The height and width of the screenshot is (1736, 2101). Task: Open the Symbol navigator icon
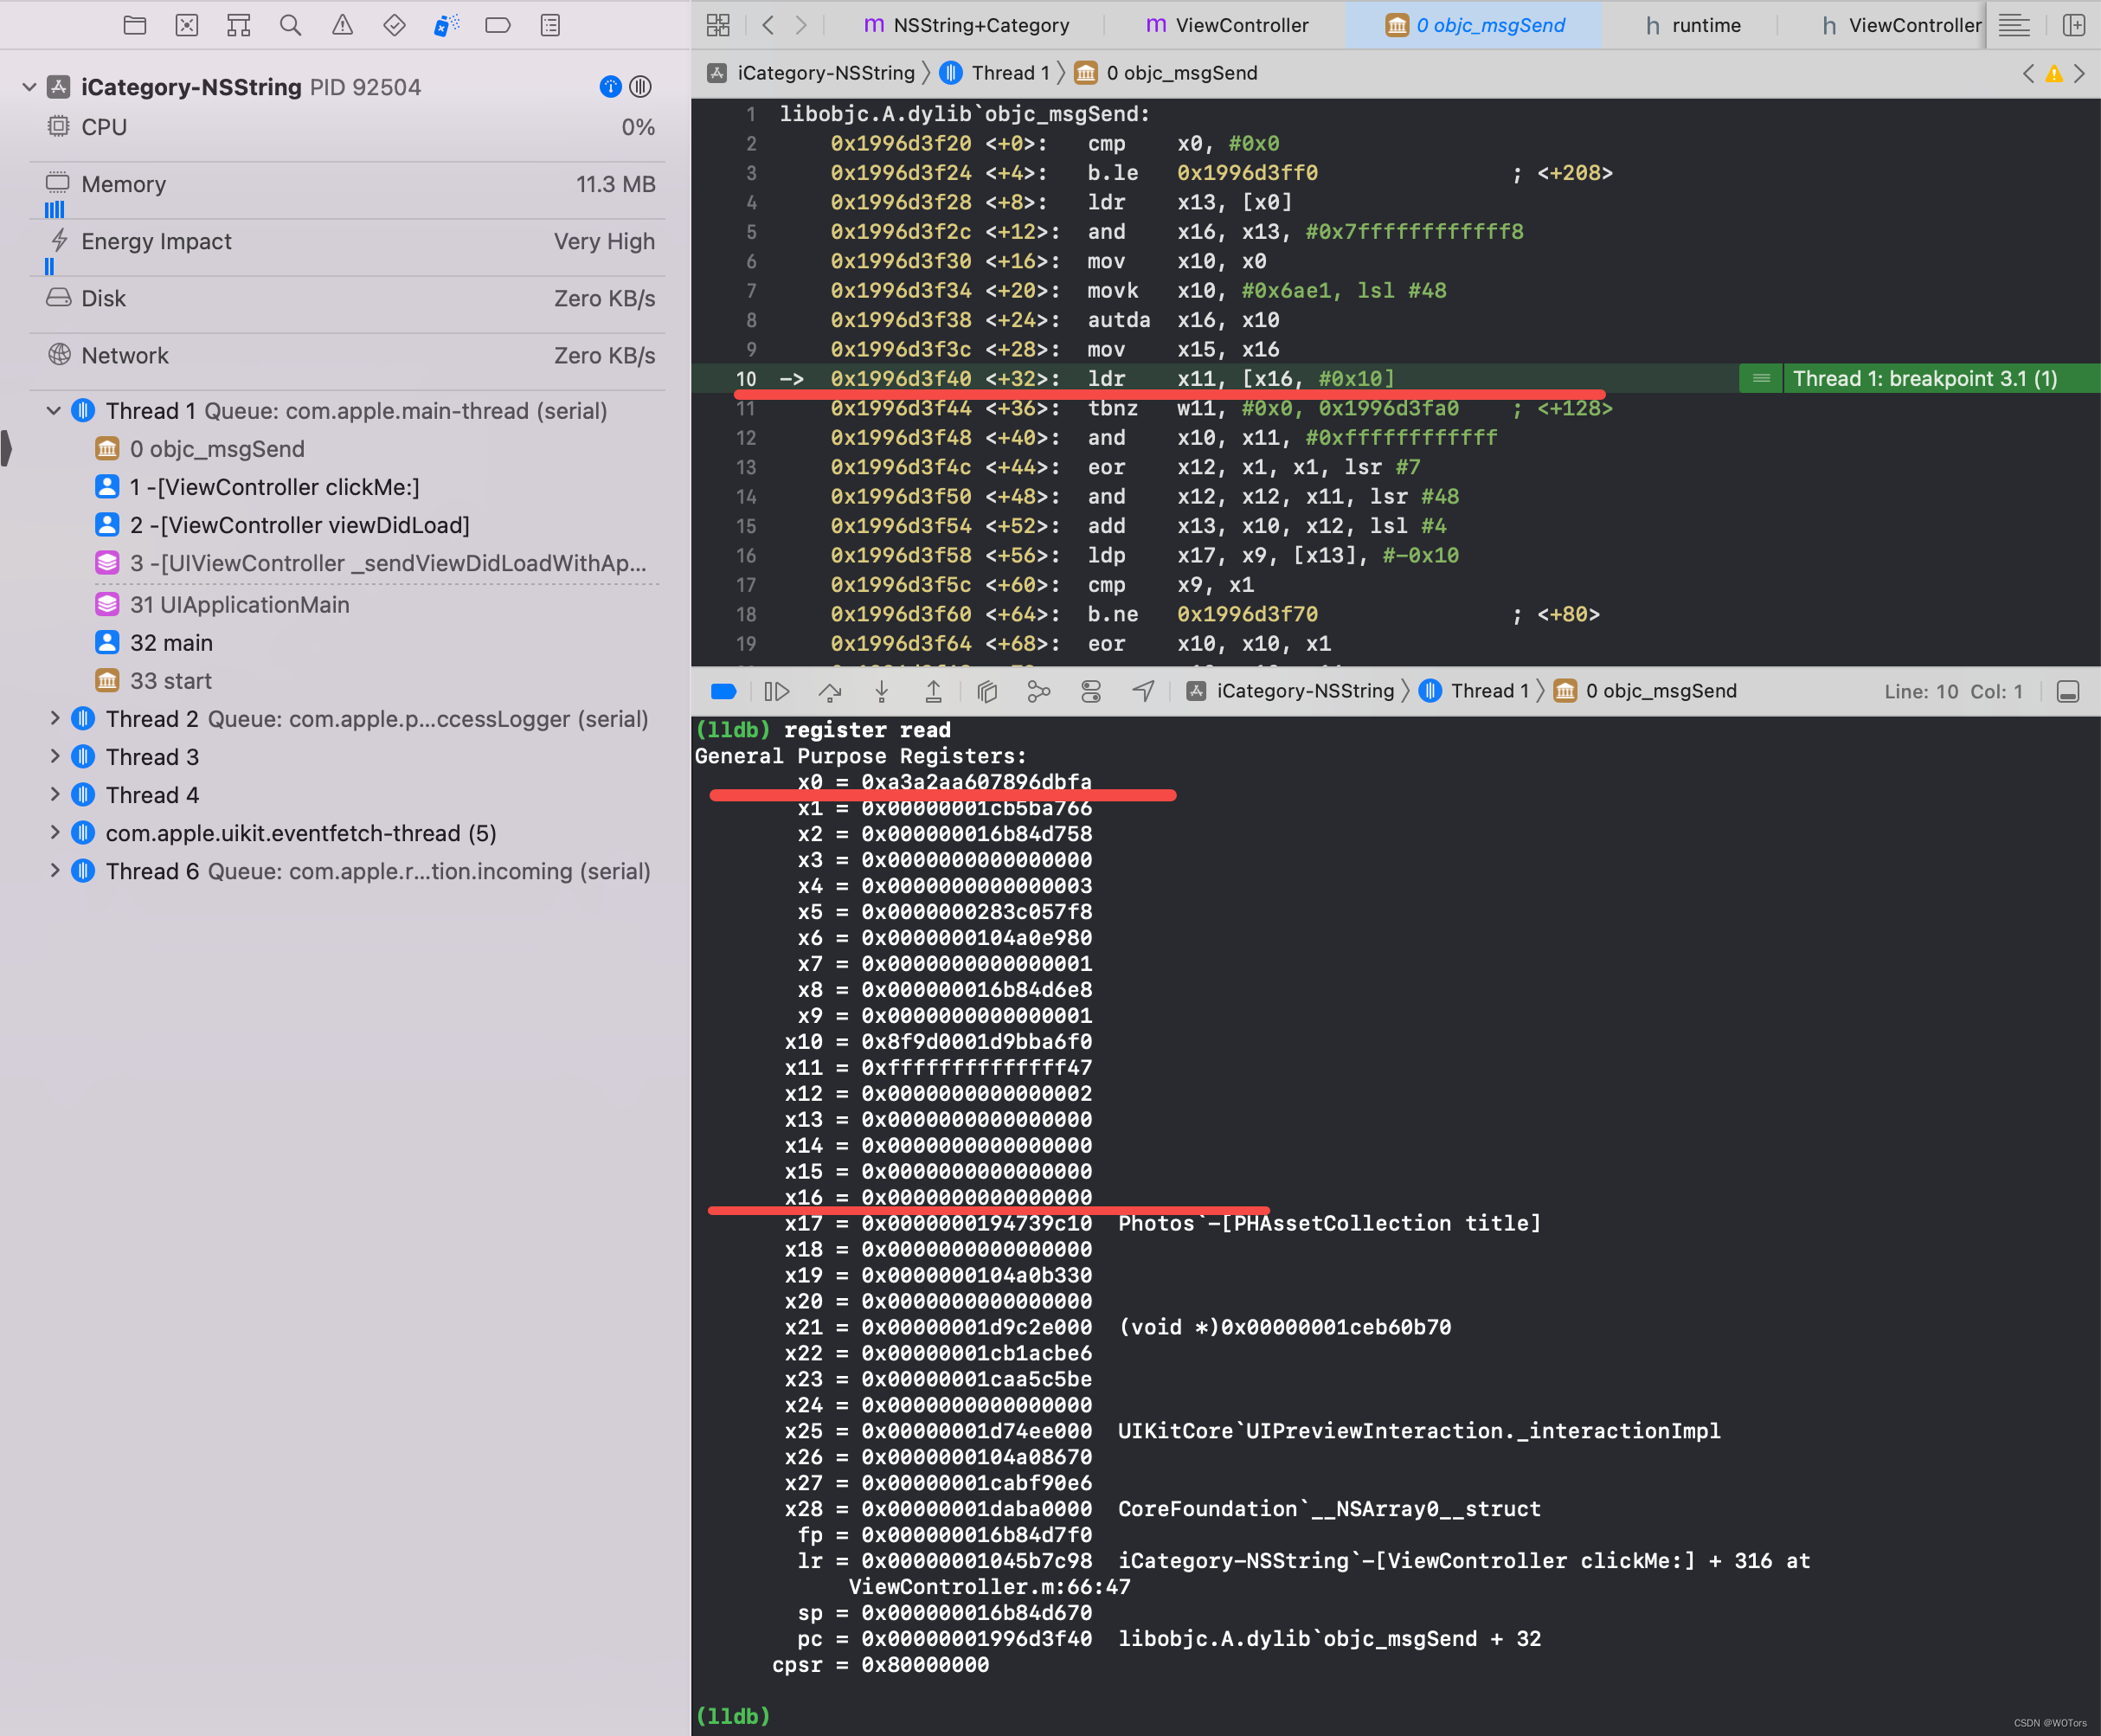click(239, 25)
